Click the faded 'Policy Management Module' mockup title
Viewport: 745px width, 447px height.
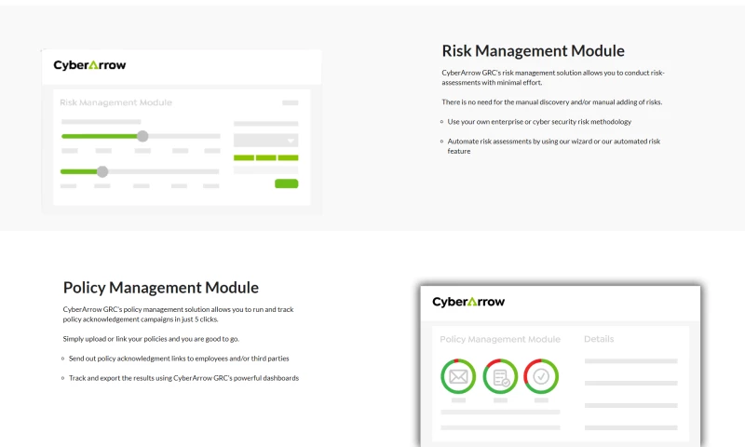click(500, 339)
